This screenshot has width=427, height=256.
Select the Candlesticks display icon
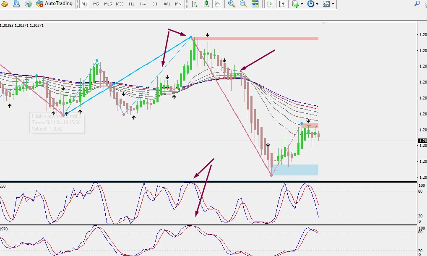[x=206, y=4]
